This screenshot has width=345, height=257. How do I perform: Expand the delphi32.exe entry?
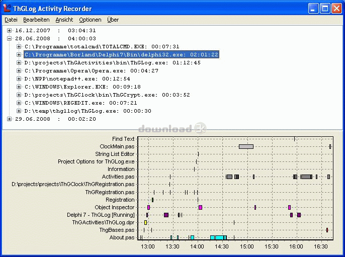(x=19, y=54)
